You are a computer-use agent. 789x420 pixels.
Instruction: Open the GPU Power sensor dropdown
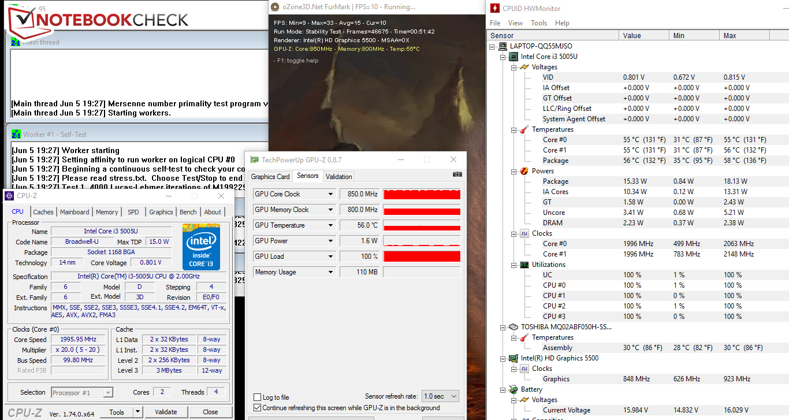331,241
